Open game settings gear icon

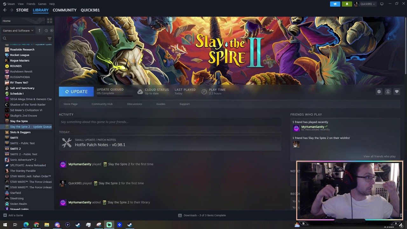(379, 92)
